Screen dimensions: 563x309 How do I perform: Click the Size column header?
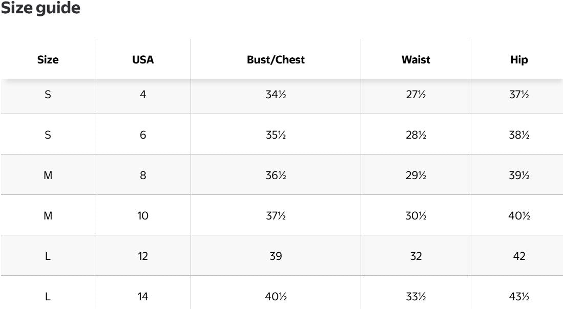[48, 60]
